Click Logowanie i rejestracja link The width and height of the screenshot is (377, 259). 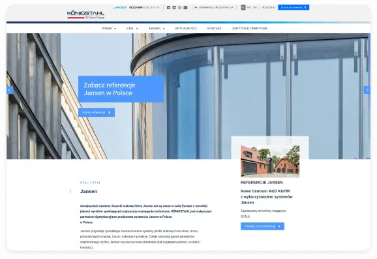click(214, 7)
